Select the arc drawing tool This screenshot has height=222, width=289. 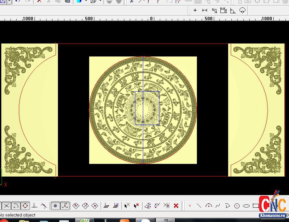point(209,206)
